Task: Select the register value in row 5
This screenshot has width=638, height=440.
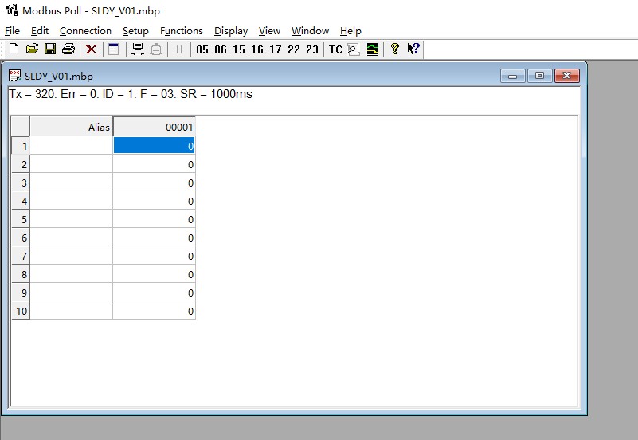Action: (155, 219)
